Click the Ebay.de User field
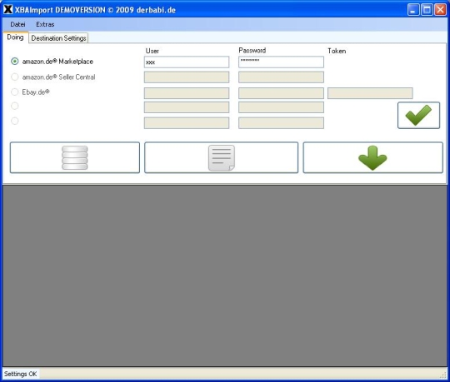450x382 pixels. 187,93
